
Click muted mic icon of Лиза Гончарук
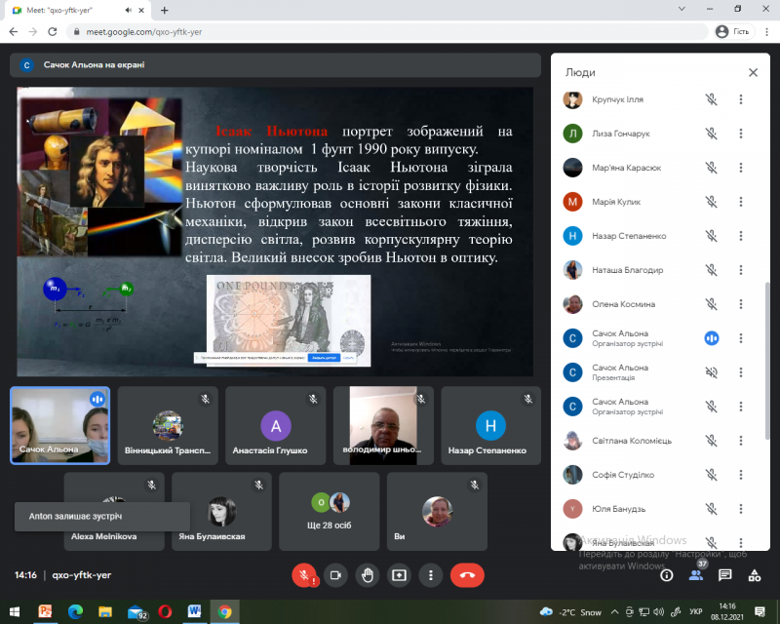(712, 134)
